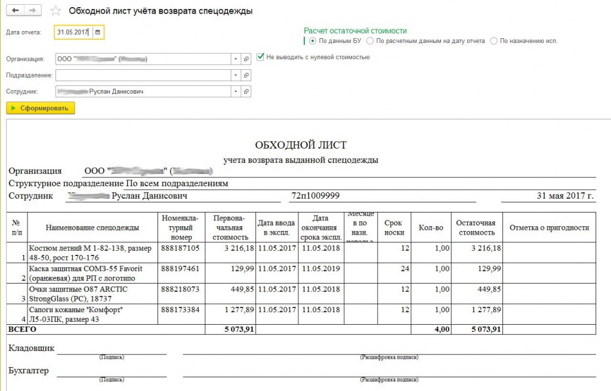The height and width of the screenshot is (391, 611).
Task: Go forward with the right arrow button
Action: click(33, 11)
